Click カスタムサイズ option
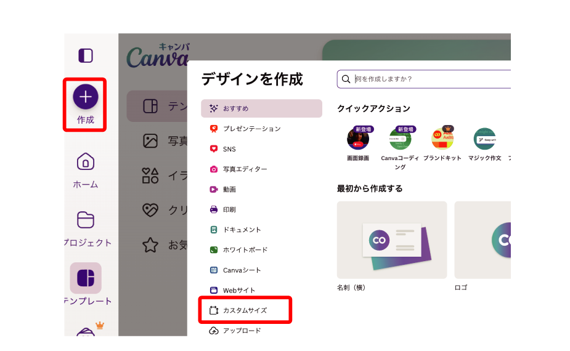This screenshot has width=570, height=351. [x=245, y=310]
